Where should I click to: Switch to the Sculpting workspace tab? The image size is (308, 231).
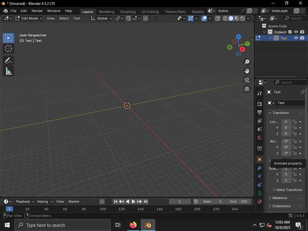click(x=128, y=12)
